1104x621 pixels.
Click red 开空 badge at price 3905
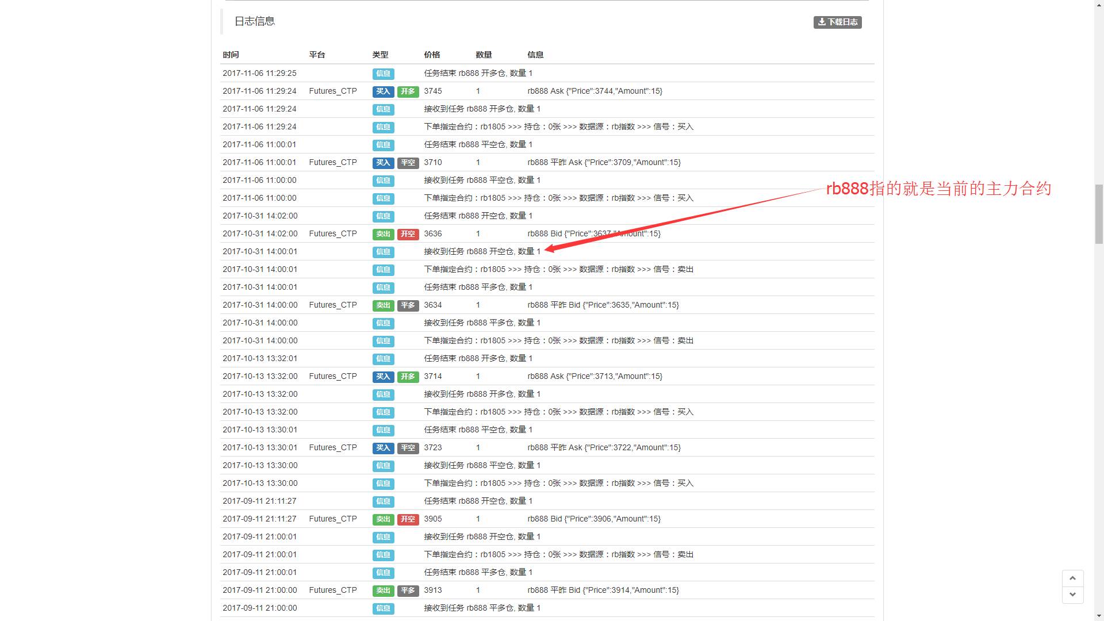coord(408,519)
